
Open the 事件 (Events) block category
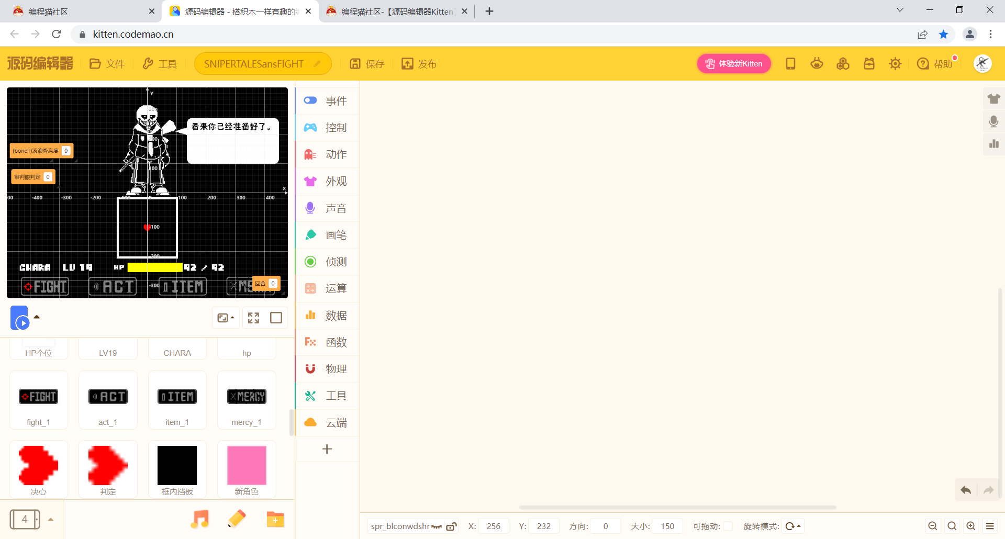tap(327, 100)
